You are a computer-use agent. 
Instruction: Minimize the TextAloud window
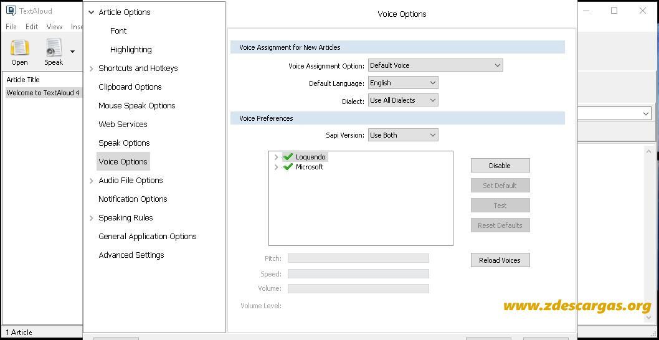(x=587, y=11)
